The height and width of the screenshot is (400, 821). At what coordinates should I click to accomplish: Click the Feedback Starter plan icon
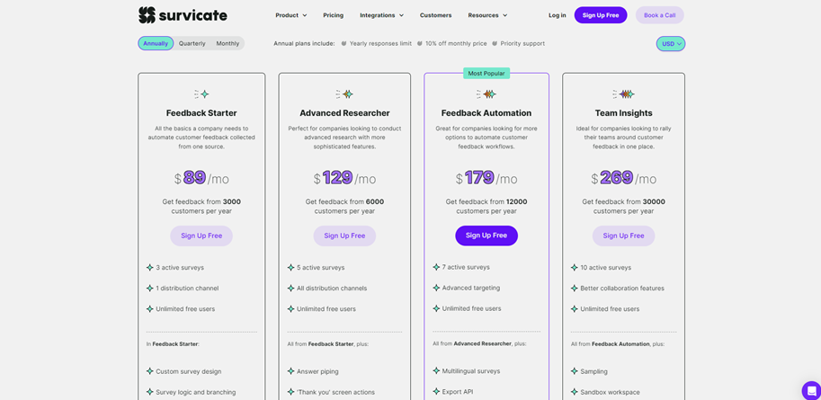201,94
